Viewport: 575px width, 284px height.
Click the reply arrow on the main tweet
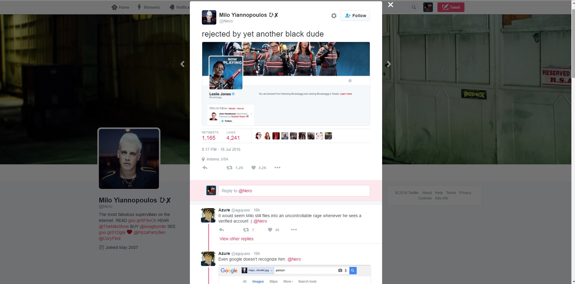(205, 168)
